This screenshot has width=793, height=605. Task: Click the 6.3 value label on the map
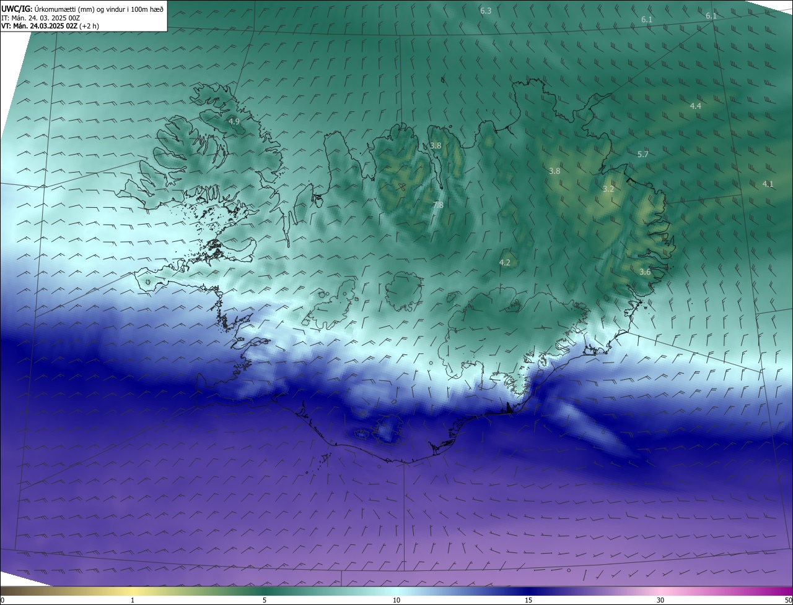click(486, 11)
